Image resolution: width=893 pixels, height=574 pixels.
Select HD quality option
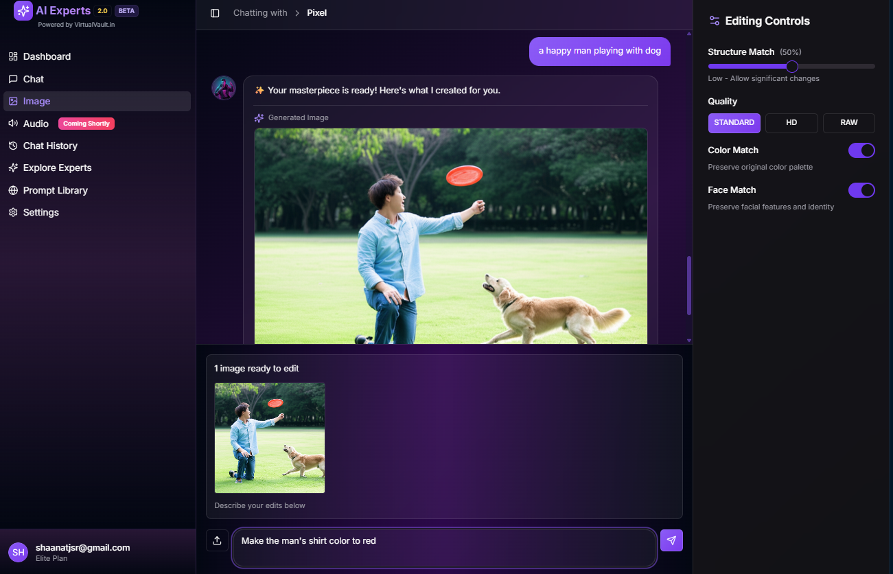[791, 123]
